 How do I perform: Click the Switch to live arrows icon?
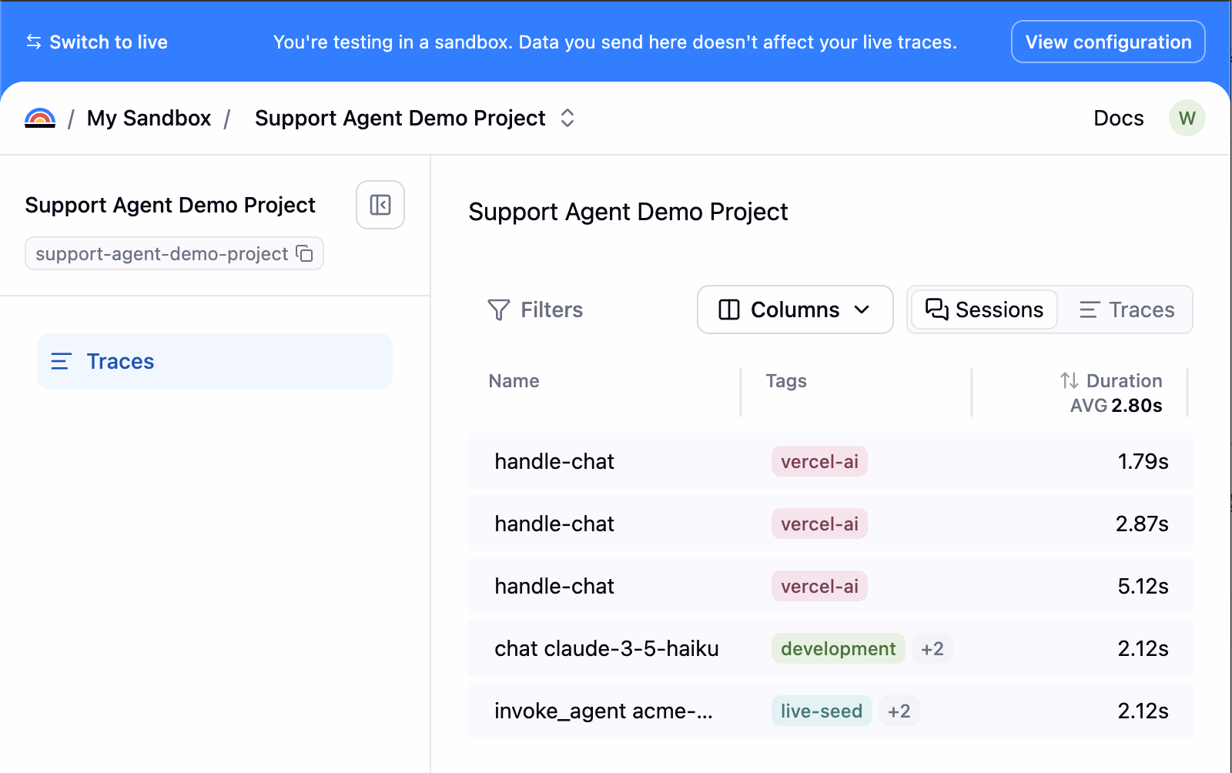(x=34, y=42)
